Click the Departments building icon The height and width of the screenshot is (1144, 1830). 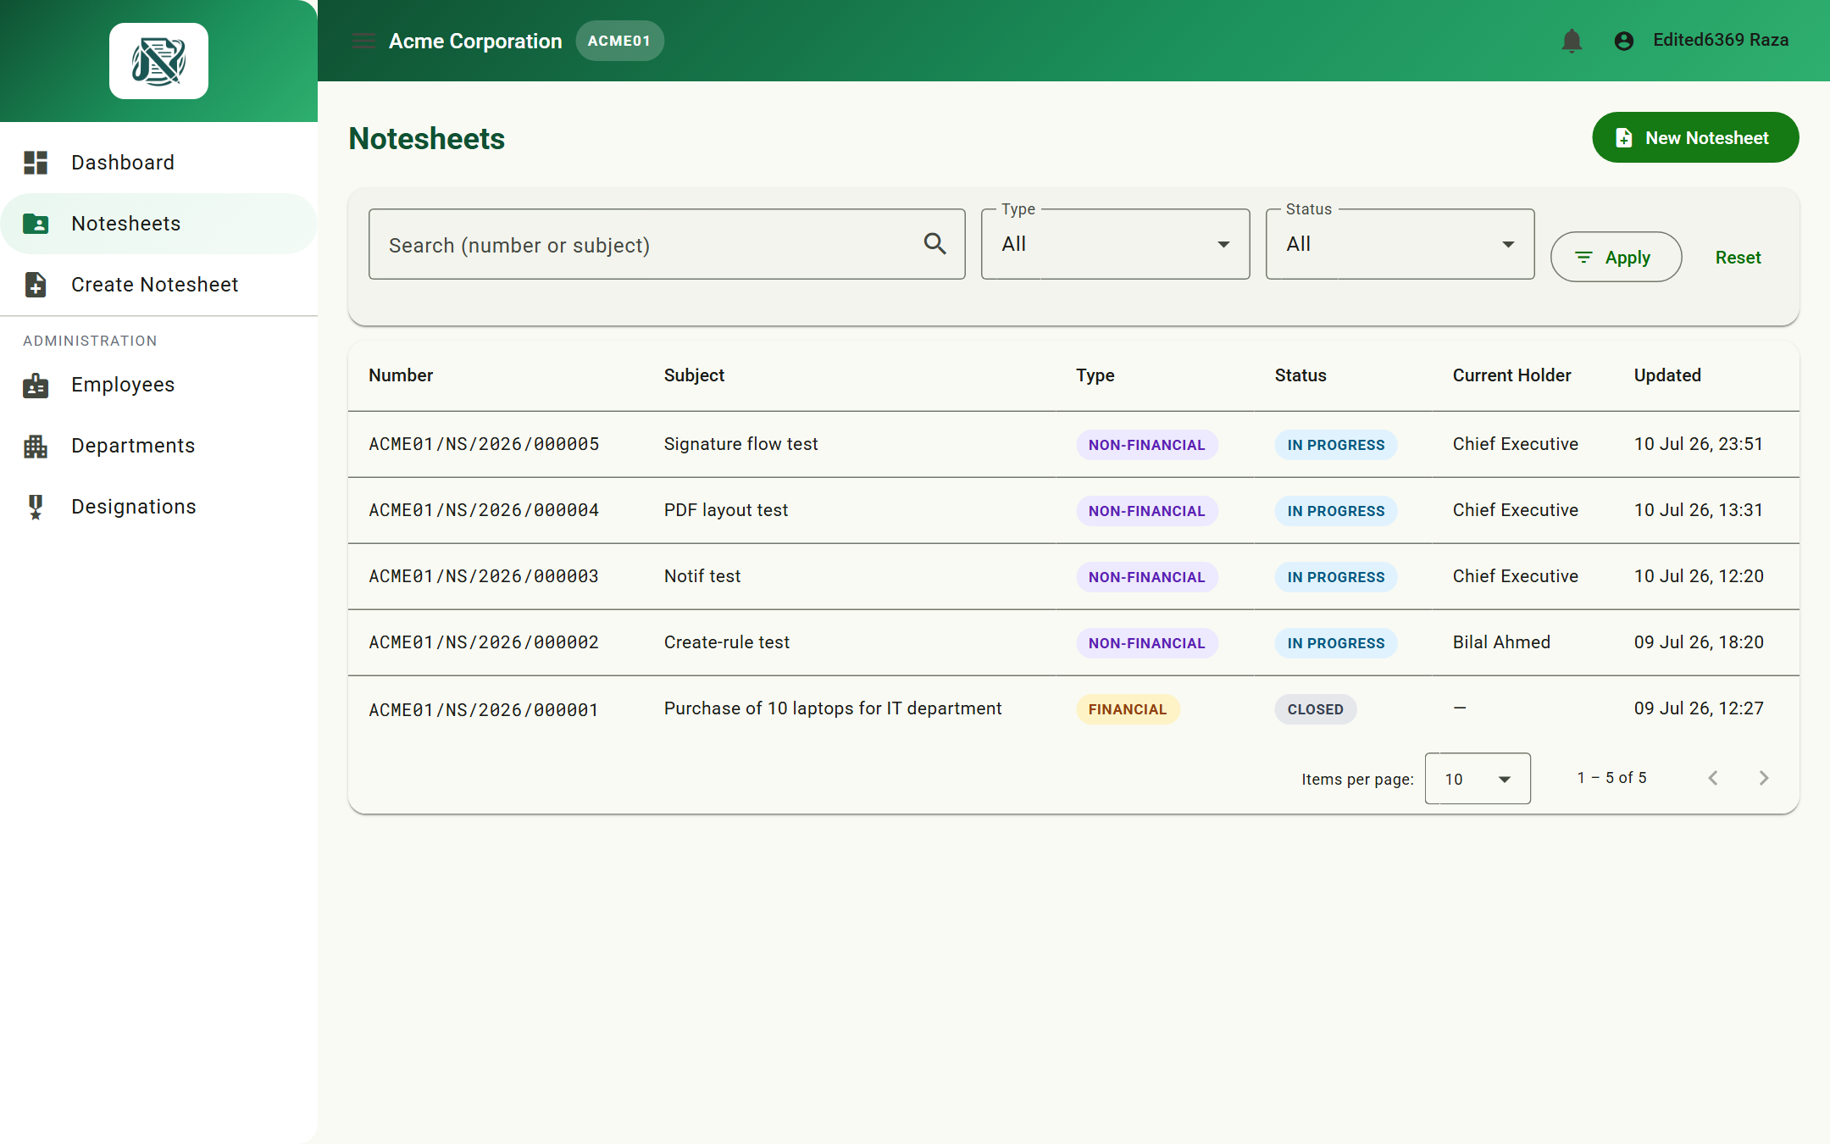click(36, 446)
